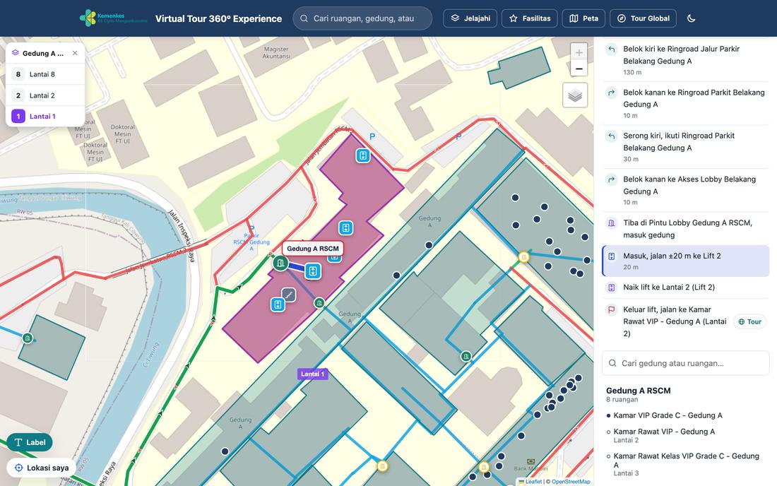Open the Jelajahi menu
This screenshot has height=486, width=777.
coord(470,18)
